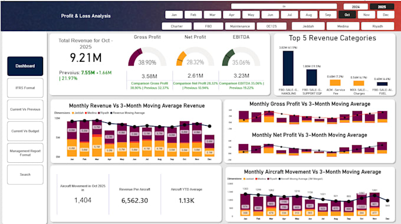Filter by Maintenance business line
The height and width of the screenshot is (224, 401).
pyautogui.click(x=240, y=26)
